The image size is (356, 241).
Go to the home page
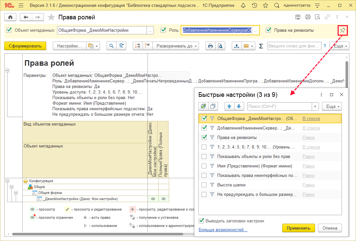(x=10, y=17)
